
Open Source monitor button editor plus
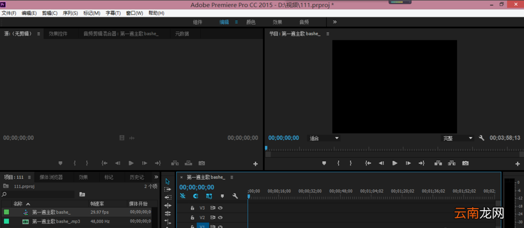[x=255, y=164]
